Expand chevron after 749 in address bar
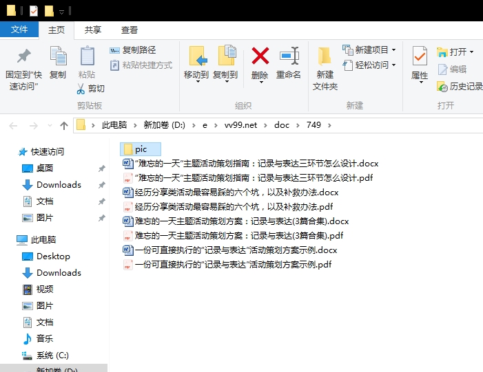 [329, 125]
